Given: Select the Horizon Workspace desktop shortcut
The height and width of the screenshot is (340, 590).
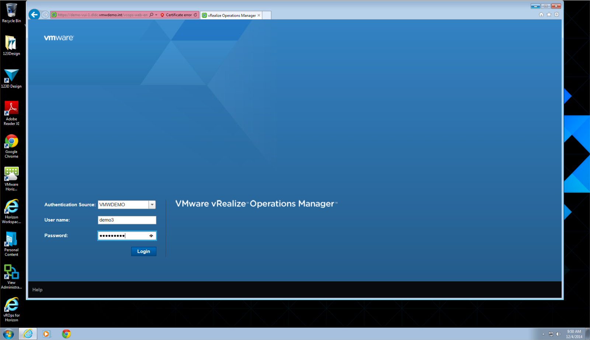Looking at the screenshot, I should [x=11, y=211].
